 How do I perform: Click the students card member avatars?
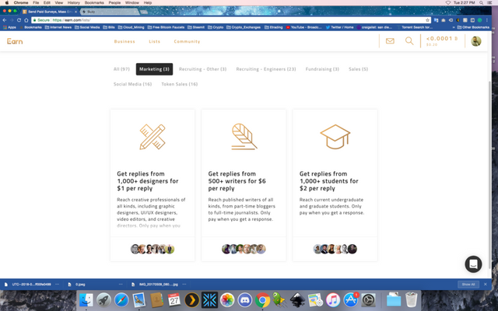pyautogui.click(x=335, y=249)
